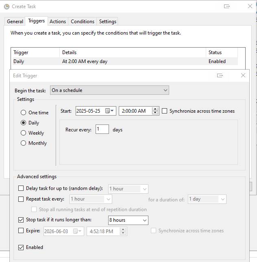Close the Create Task window
The height and width of the screenshot is (262, 257).
(250, 6)
